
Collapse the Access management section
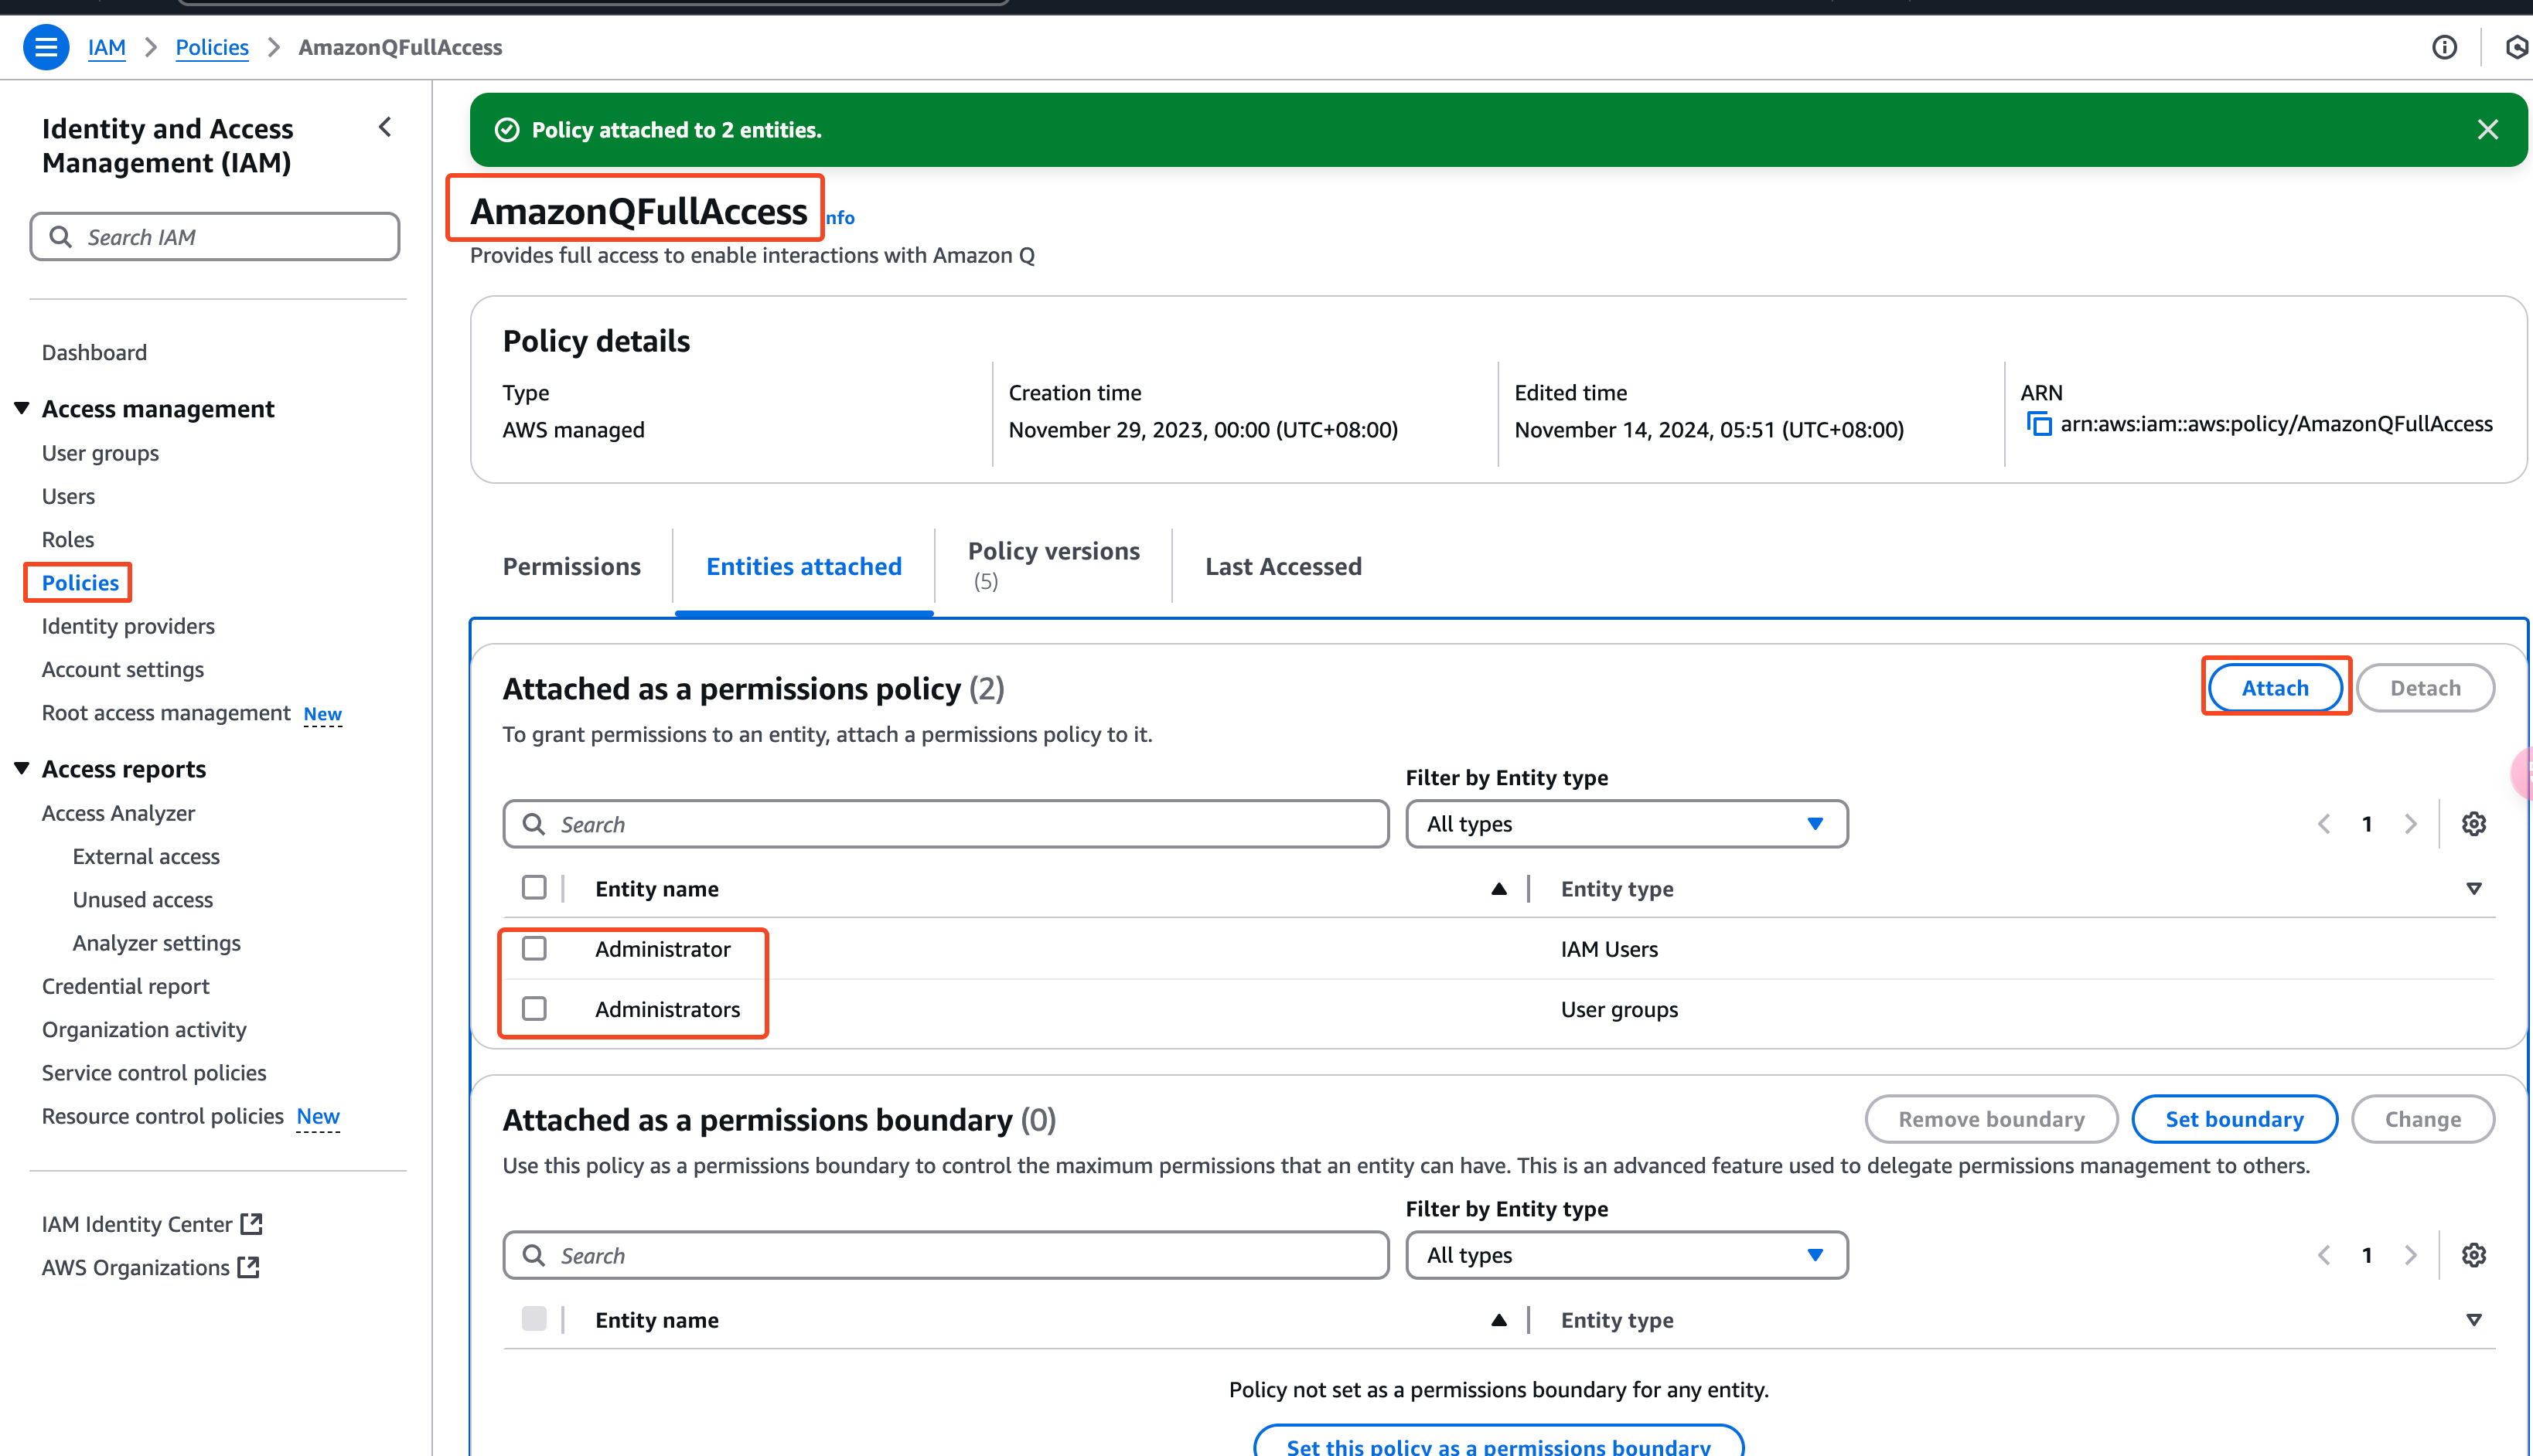pyautogui.click(x=22, y=408)
